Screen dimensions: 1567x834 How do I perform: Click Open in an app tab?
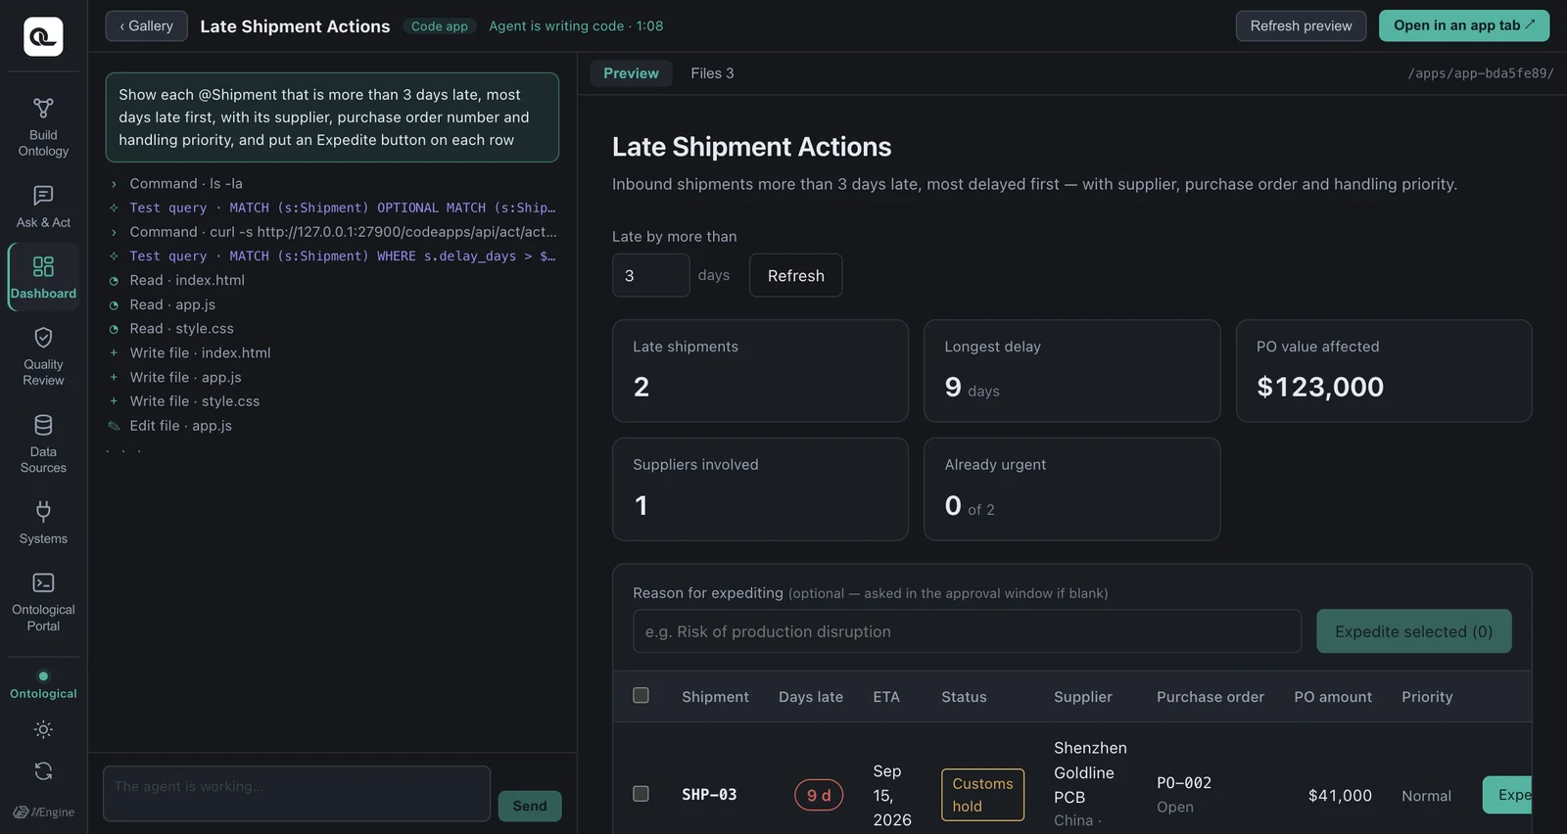click(1464, 25)
